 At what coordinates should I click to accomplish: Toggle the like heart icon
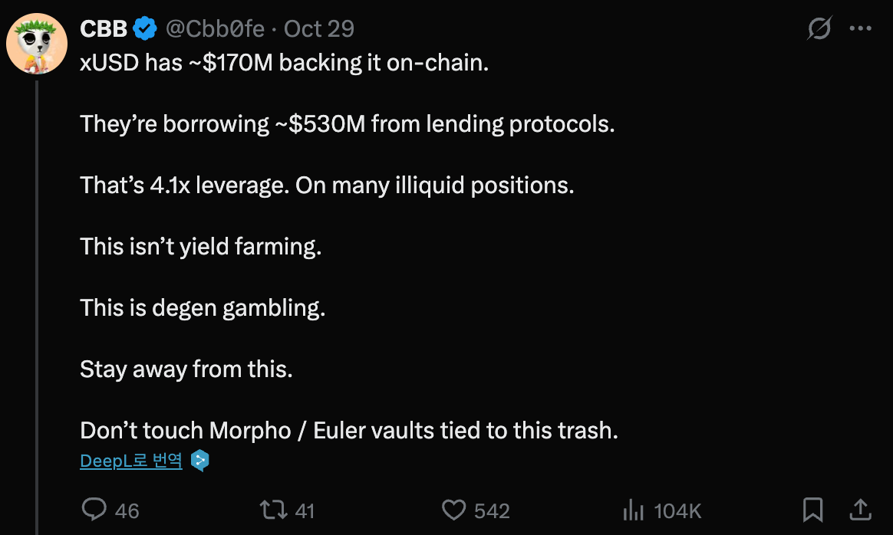click(x=454, y=510)
